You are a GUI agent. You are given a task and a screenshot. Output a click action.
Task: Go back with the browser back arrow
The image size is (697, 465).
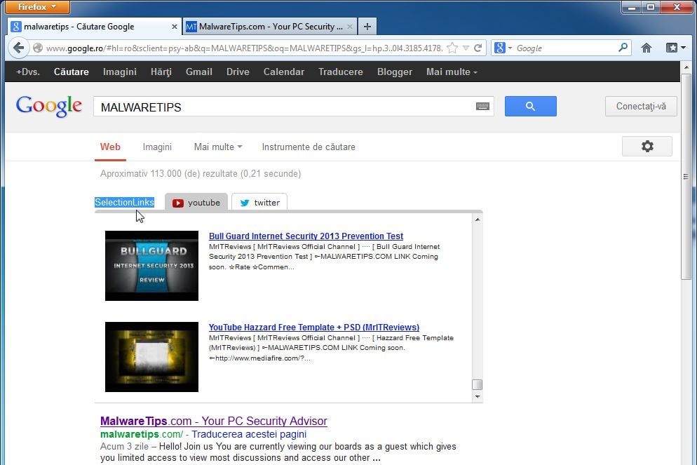[18, 48]
